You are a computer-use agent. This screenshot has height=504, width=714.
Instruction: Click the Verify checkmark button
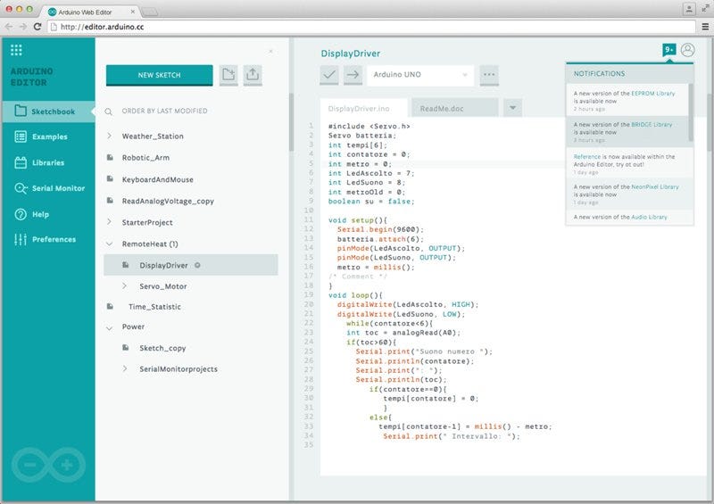(329, 75)
